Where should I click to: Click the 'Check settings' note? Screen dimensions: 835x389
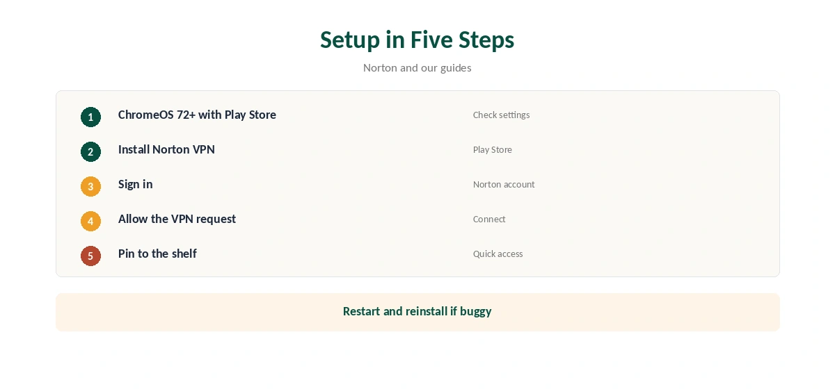(x=501, y=115)
